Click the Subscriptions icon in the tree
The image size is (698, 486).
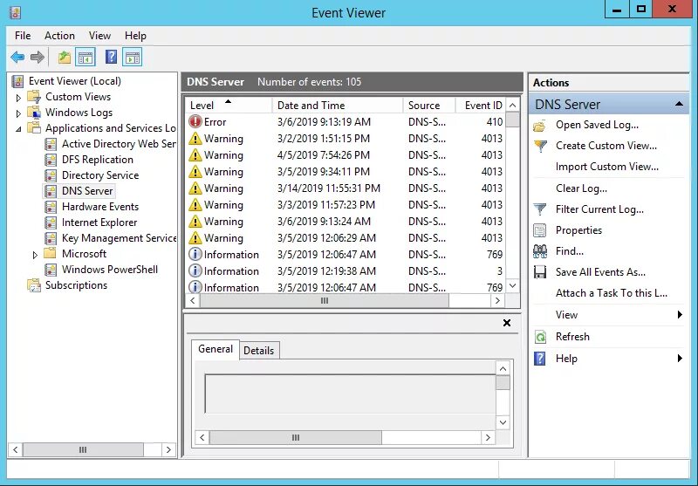pos(34,285)
